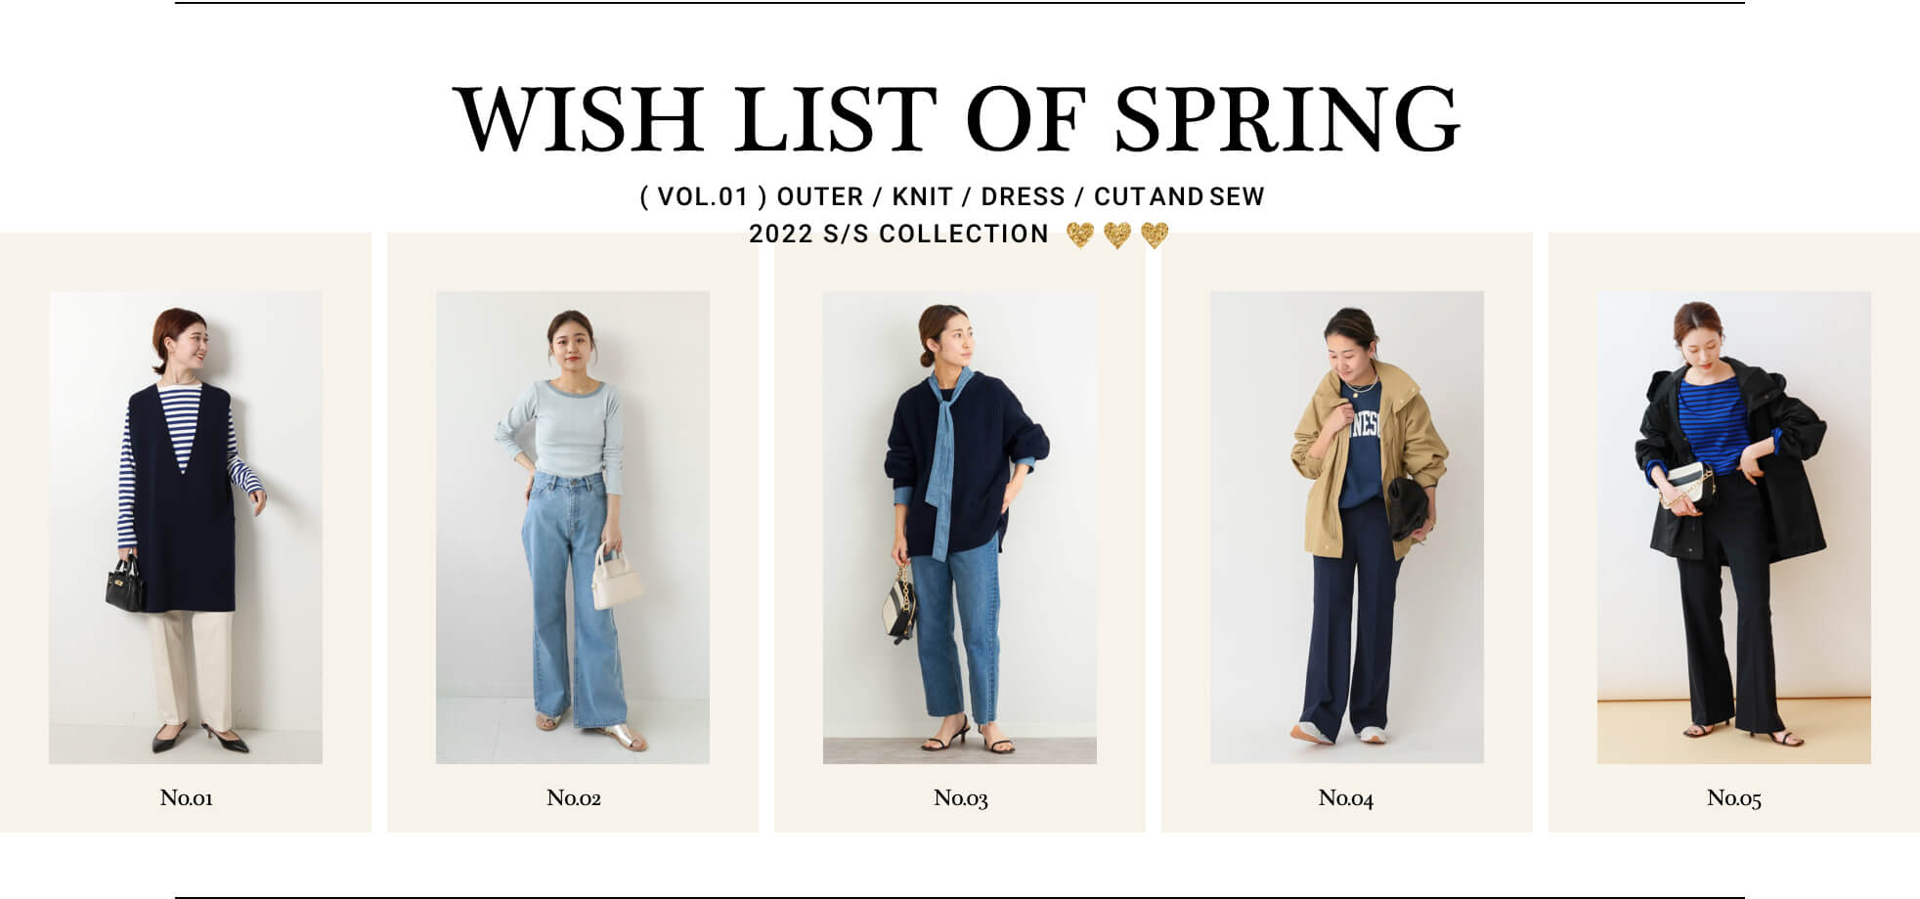Viewport: 1920px width, 899px height.
Task: Click the No.05 caption
Action: point(1734,798)
